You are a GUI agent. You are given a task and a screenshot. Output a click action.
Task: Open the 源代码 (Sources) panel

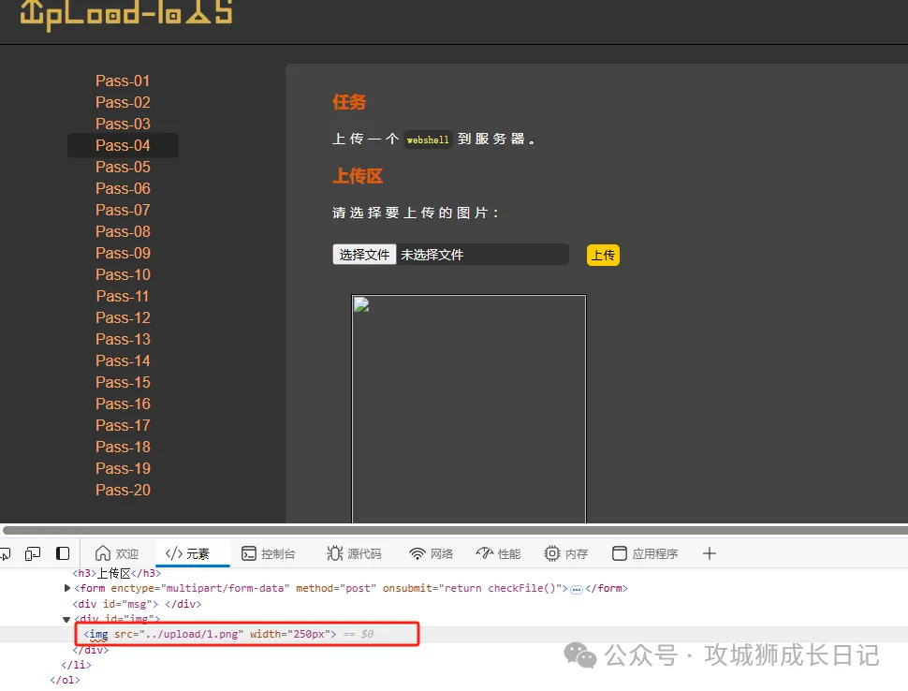coord(354,553)
